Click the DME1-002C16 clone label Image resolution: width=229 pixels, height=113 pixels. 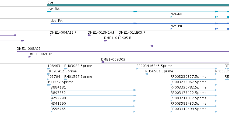(x=40, y=54)
